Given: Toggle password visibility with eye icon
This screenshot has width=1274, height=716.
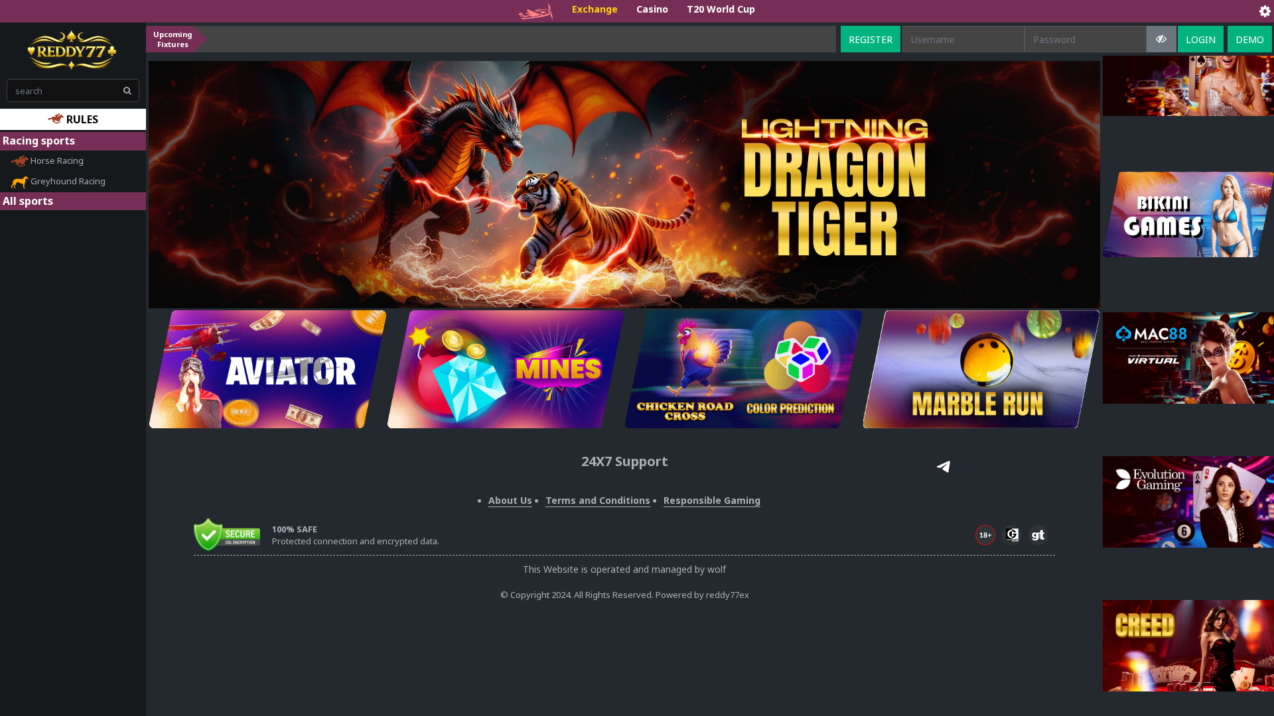Looking at the screenshot, I should tap(1161, 39).
